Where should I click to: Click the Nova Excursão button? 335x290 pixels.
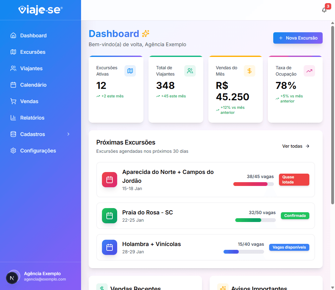(298, 38)
